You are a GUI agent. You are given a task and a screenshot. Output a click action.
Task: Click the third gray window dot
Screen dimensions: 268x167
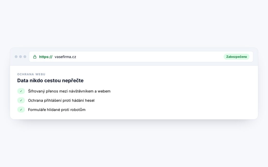point(25,57)
